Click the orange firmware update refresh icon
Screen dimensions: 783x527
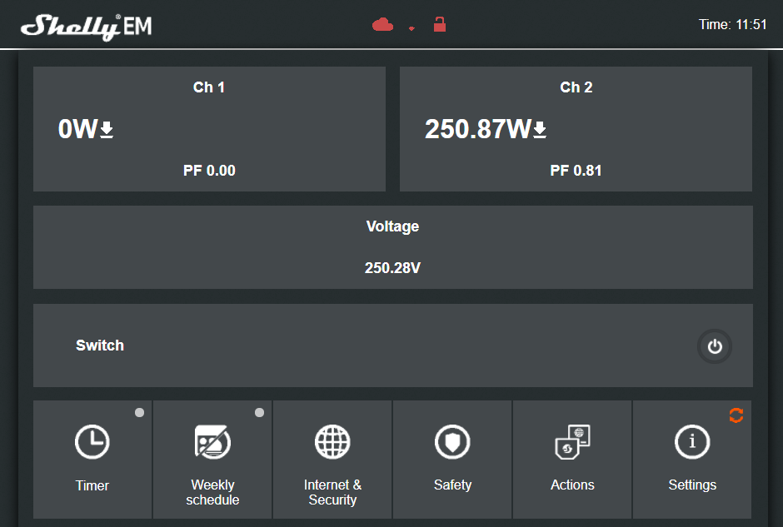click(x=736, y=415)
